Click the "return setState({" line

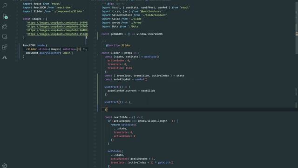123,125
